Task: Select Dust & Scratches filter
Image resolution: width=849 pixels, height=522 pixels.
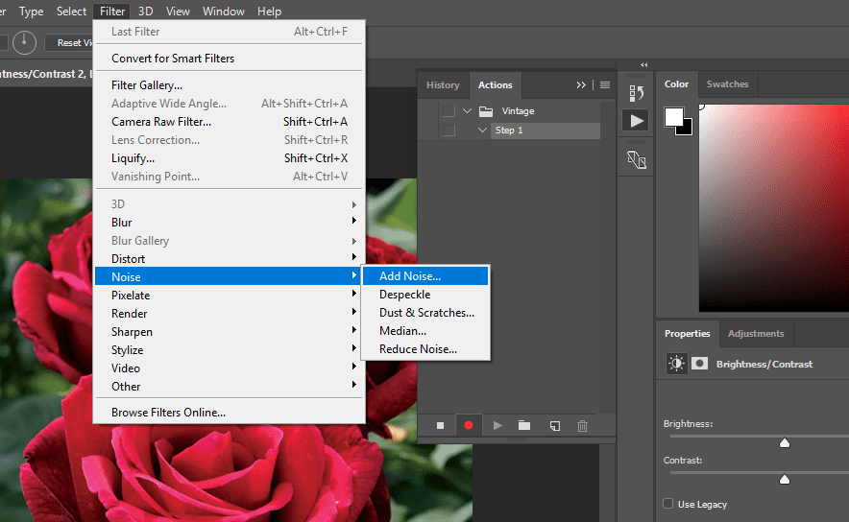Action: click(425, 313)
